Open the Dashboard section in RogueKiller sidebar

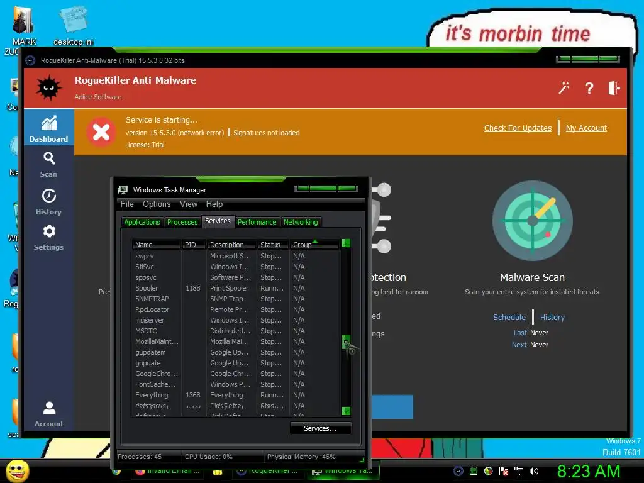click(49, 128)
